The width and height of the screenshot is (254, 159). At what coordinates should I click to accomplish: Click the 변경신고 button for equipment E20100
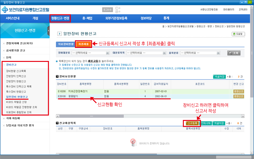(x=239, y=96)
